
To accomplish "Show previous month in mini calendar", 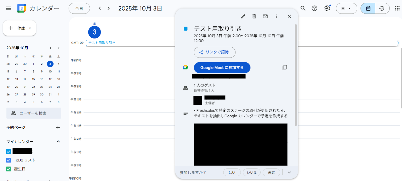I will click(x=51, y=48).
